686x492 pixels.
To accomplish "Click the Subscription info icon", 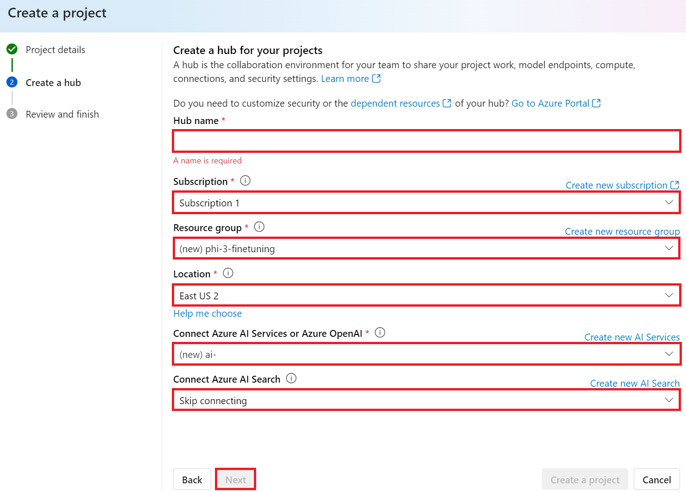I will [245, 181].
